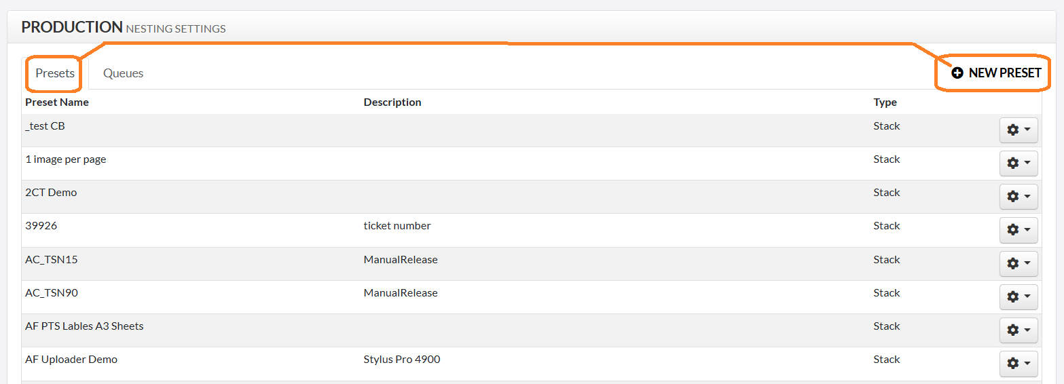Open gear menu for AF Uploader Demo preset
Screen dimensions: 1064x384
click(x=1019, y=364)
